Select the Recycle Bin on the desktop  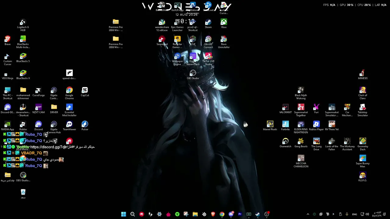[x=23, y=194]
